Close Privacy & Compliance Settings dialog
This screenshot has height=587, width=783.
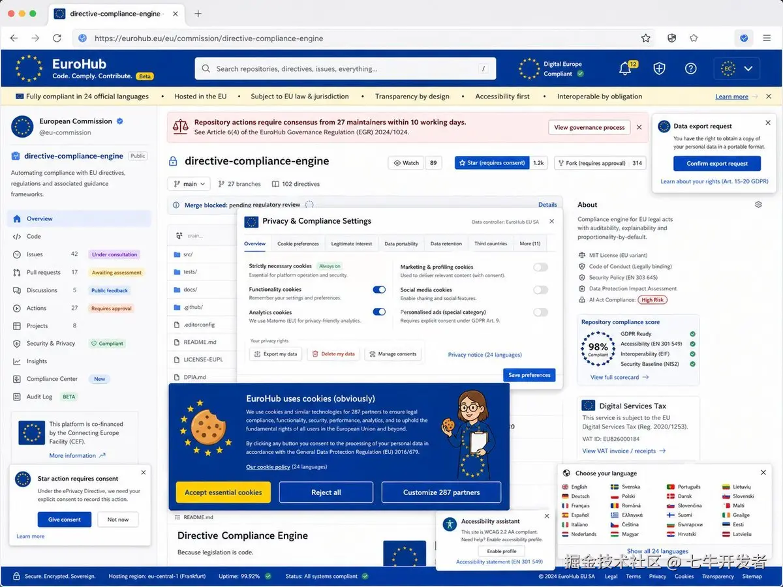click(x=551, y=221)
